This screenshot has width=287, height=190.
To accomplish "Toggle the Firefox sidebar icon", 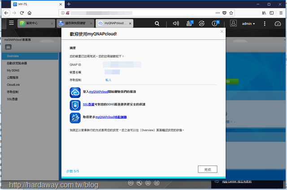I will point(272,13).
